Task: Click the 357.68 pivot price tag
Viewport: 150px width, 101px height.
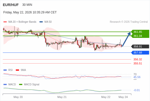Action: (140, 53)
